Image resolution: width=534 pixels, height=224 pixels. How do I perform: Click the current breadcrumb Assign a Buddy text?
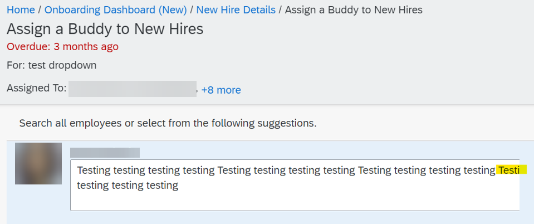354,10
